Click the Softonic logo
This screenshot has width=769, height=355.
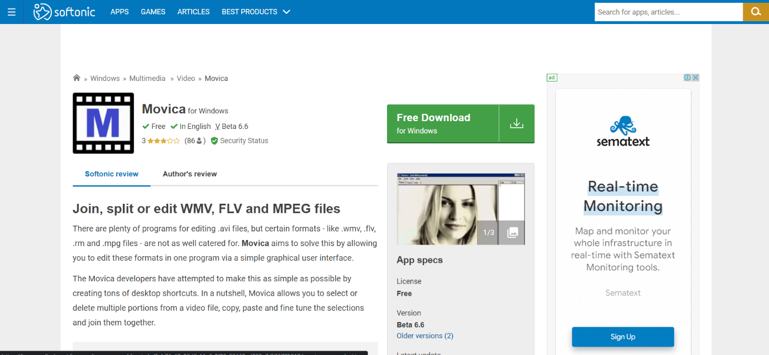(64, 12)
